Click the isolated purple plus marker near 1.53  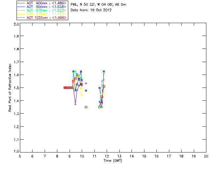coord(86,84)
